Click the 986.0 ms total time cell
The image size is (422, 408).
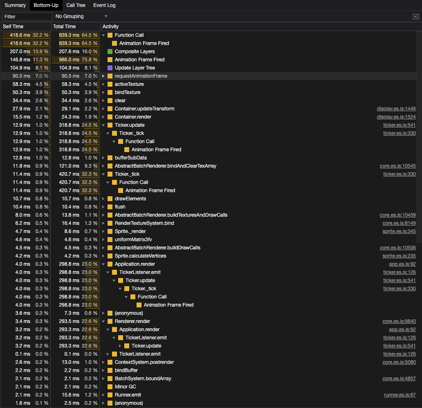click(x=76, y=59)
